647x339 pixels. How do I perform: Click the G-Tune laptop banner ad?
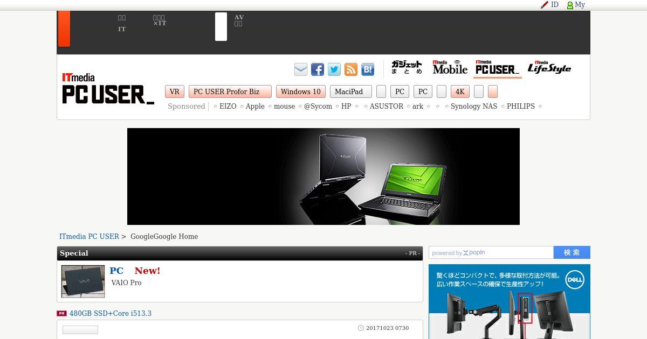click(x=323, y=176)
